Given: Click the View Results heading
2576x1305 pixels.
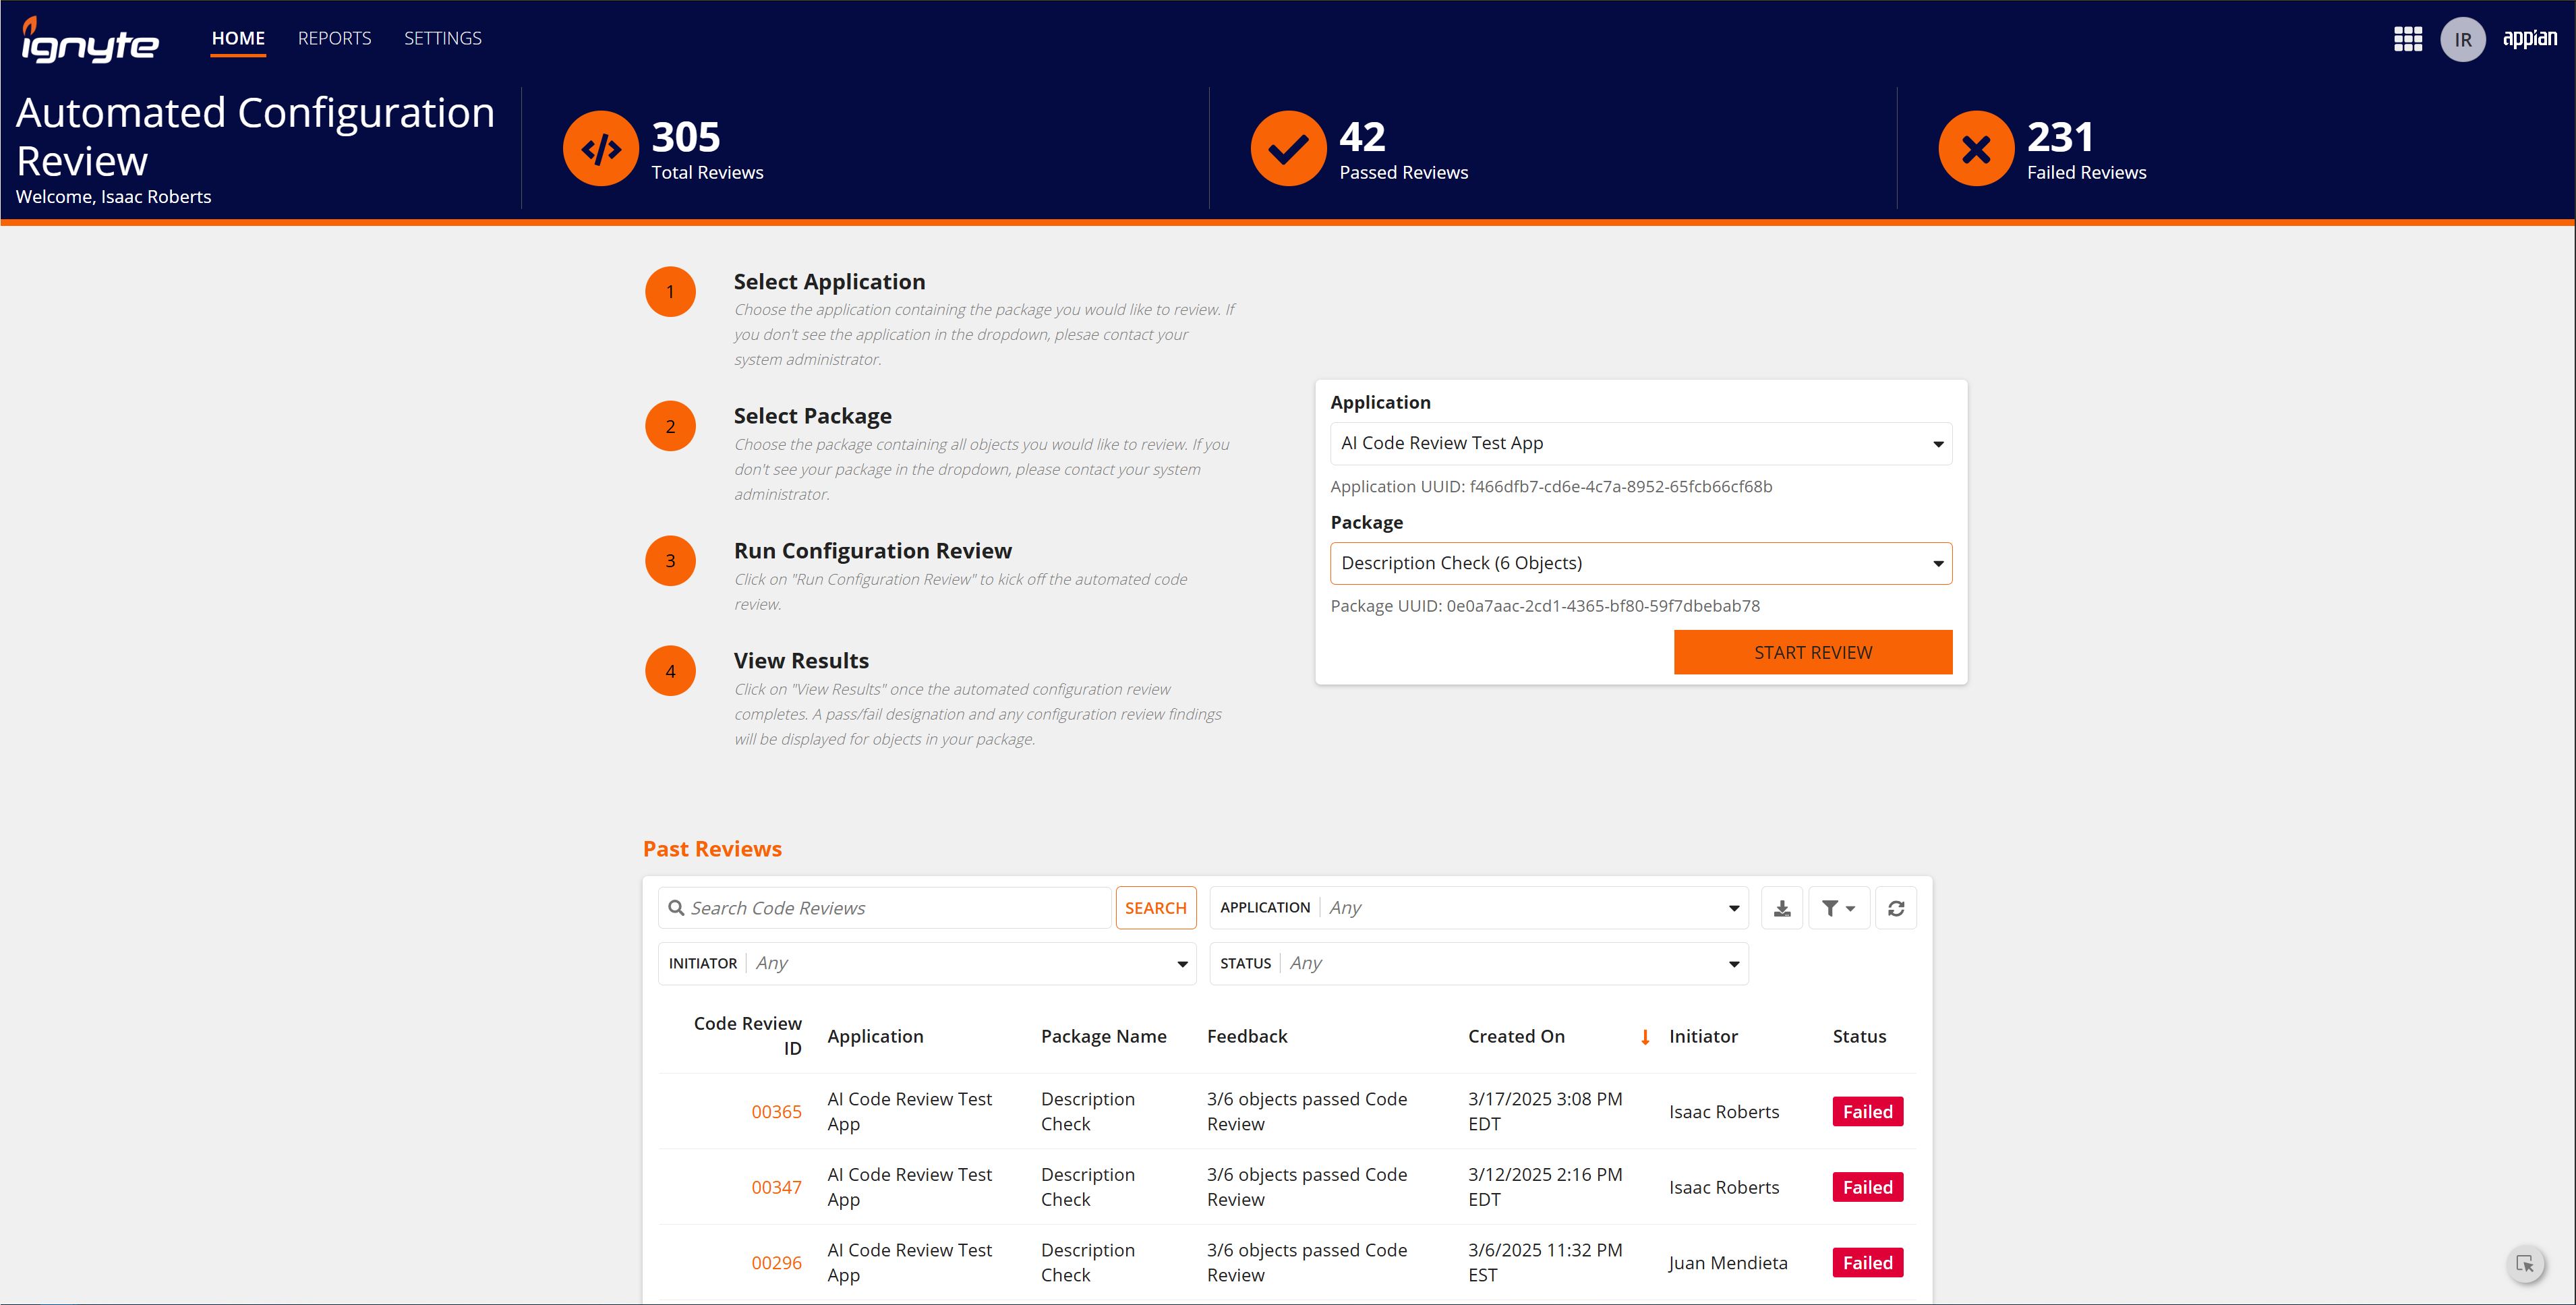Looking at the screenshot, I should tap(801, 661).
